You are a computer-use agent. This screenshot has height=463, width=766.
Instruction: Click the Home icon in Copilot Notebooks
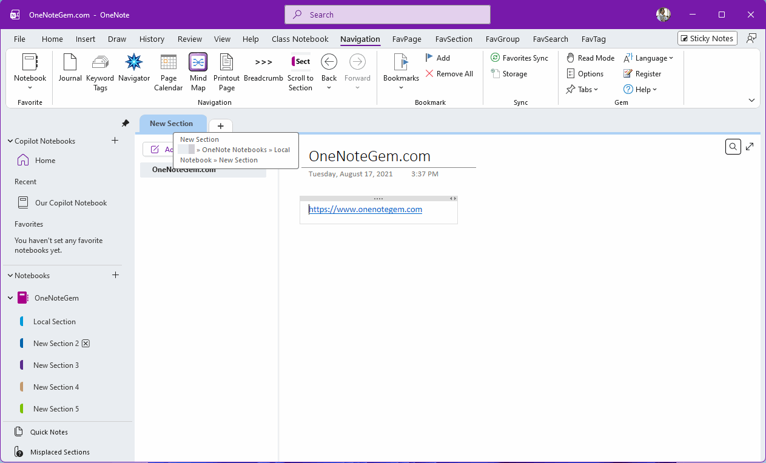(x=23, y=161)
